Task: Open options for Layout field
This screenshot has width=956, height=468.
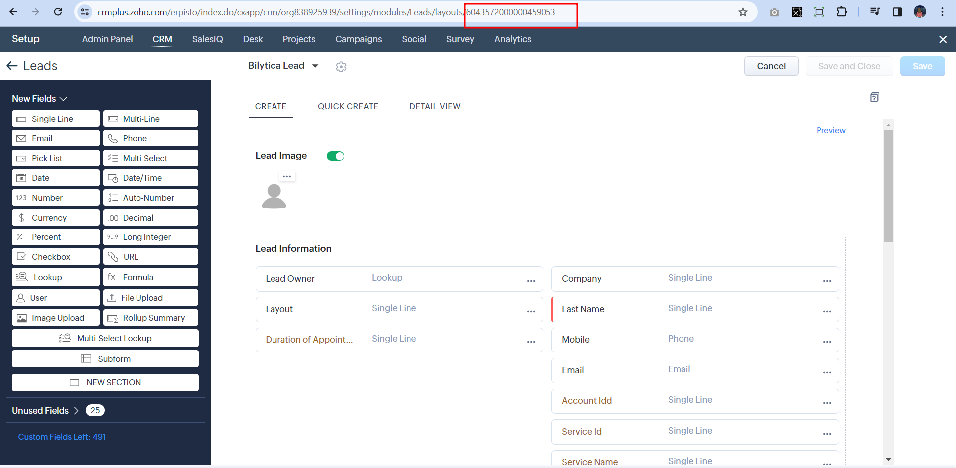Action: pyautogui.click(x=531, y=311)
